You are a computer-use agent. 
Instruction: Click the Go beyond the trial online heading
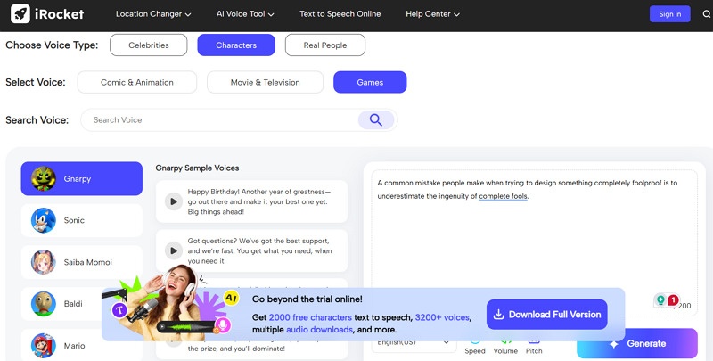[x=307, y=299]
